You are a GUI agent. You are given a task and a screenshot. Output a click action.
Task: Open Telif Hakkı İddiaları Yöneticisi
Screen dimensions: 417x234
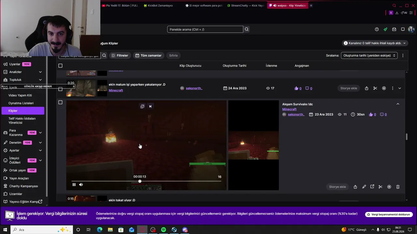22,121
